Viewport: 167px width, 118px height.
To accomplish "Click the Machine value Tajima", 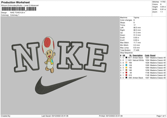I will coord(136,18).
